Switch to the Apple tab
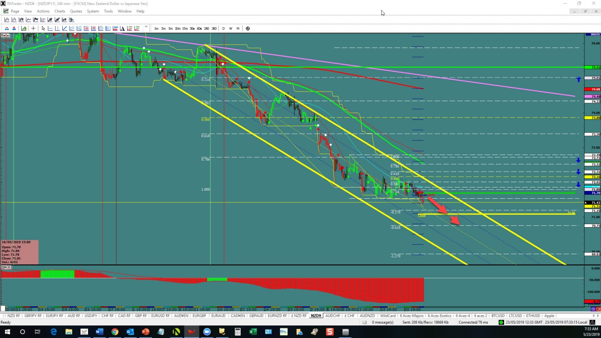This screenshot has height=338, width=601. pyautogui.click(x=549, y=316)
